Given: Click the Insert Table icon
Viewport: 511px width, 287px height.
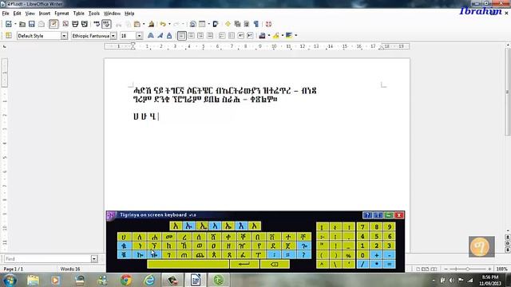Looking at the screenshot, I should 202,24.
